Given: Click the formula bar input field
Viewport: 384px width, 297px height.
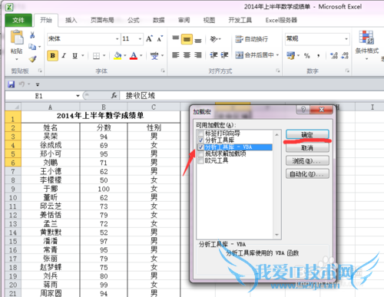Looking at the screenshot, I should pos(251,96).
